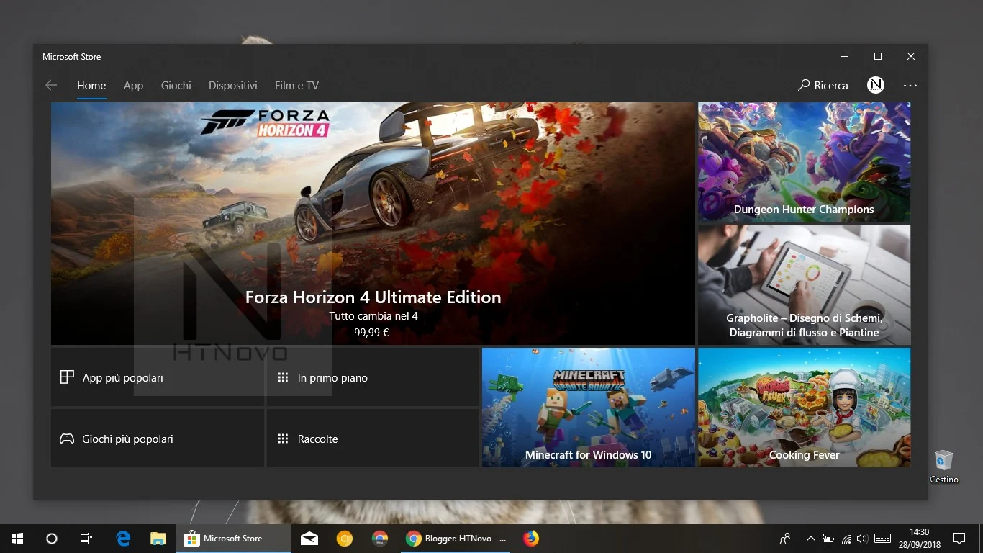Open the three-dot more options menu
The width and height of the screenshot is (983, 553).
pos(910,85)
